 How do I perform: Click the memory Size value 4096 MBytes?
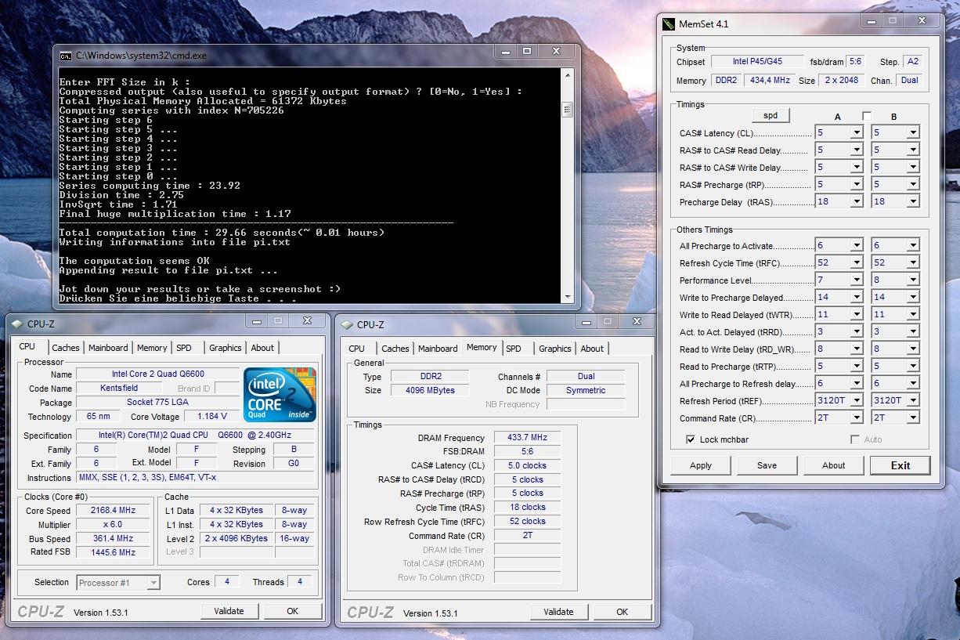429,390
